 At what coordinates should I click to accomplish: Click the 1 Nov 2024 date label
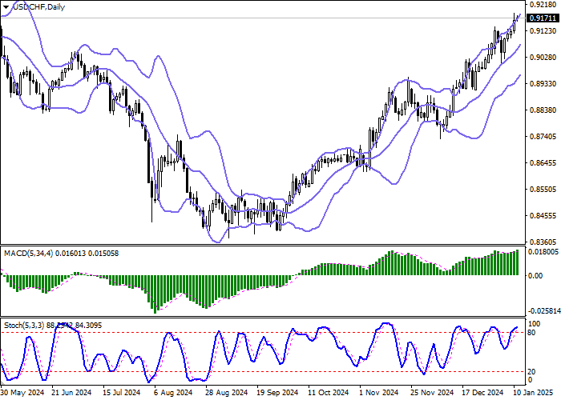(378, 394)
